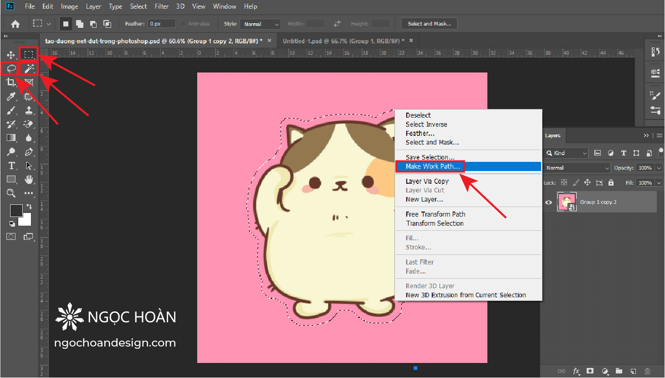Enable Anti-alias in the options bar
This screenshot has width=665, height=378.
tap(184, 23)
